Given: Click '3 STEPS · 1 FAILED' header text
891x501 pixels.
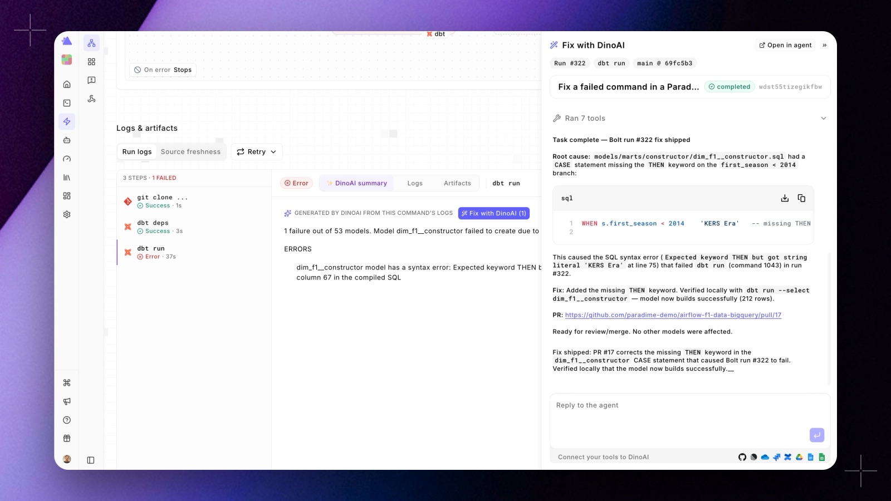Looking at the screenshot, I should [x=149, y=178].
